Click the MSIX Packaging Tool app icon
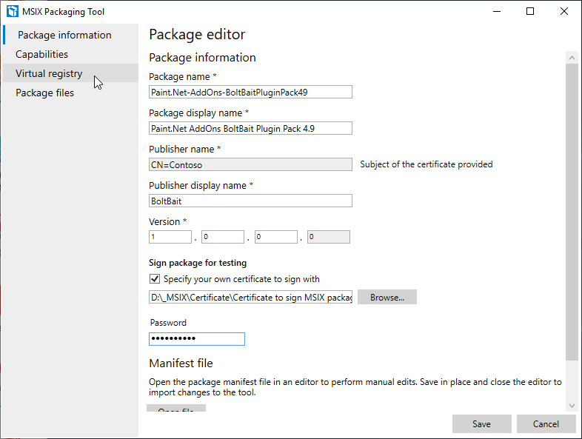This screenshot has height=439, width=582. point(12,11)
